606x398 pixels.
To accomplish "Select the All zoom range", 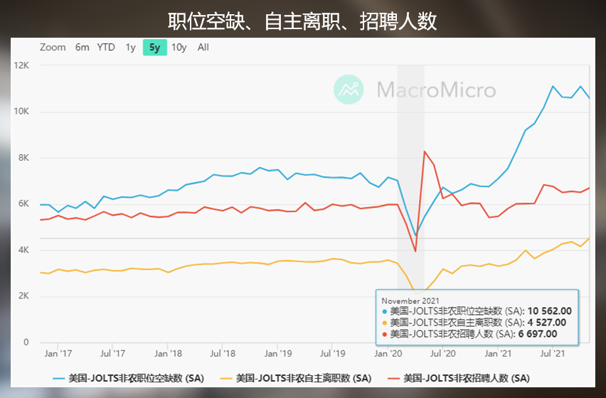I will [203, 48].
